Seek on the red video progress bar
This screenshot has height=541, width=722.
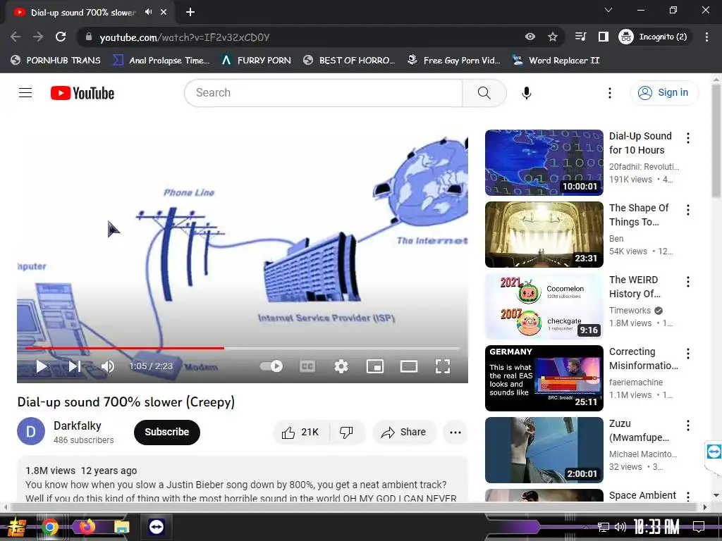point(243,348)
